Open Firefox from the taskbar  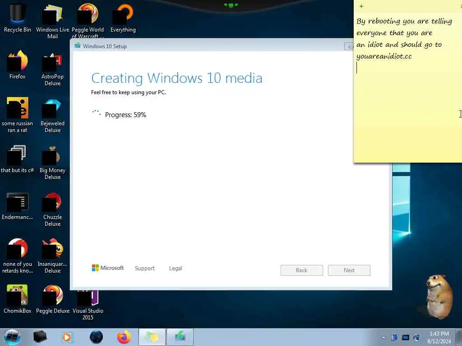pyautogui.click(x=124, y=337)
